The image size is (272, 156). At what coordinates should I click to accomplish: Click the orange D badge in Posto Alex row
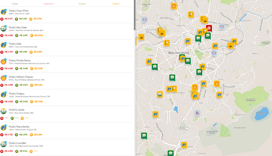tap(31, 52)
